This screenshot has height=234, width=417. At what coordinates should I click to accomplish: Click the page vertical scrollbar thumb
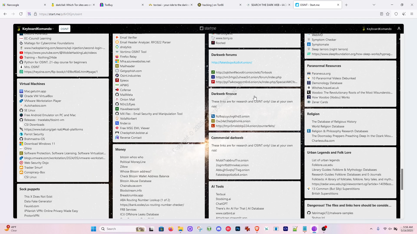[402, 180]
